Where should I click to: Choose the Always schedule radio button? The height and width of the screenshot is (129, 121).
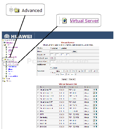click(51, 68)
